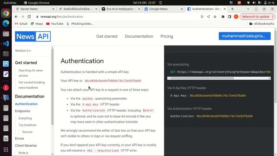Open Google Translate icon in address bar

202,16
